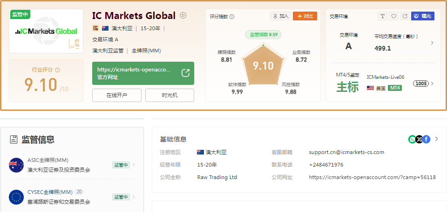Screen dimensions: 447x212
Task: Select the 20 count badge beside CYSEC全牌照
Action: click(79, 192)
